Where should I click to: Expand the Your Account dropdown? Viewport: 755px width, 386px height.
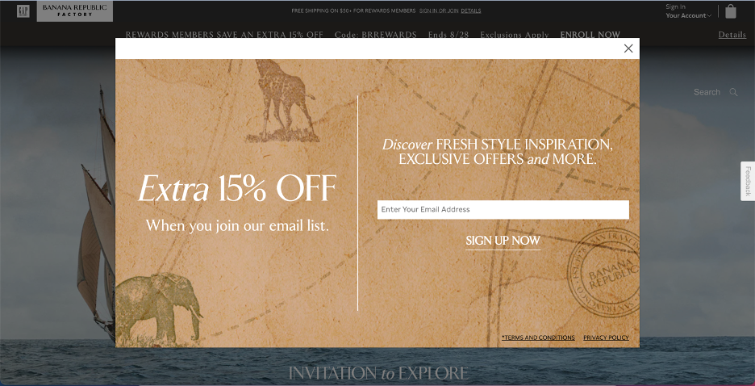point(689,15)
